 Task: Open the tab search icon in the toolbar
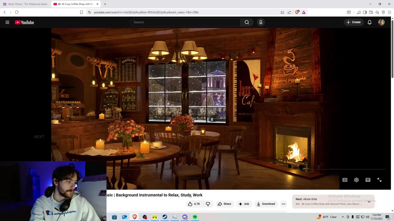(349, 12)
